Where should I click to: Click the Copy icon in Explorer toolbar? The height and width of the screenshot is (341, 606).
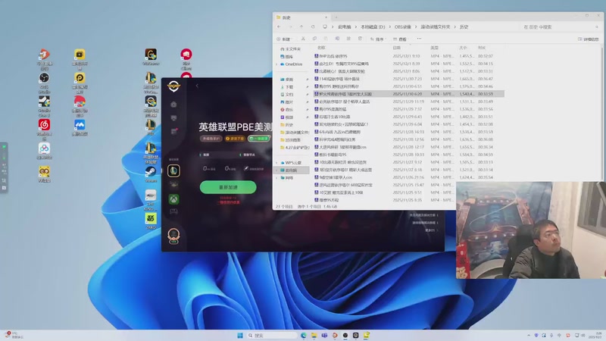314,39
